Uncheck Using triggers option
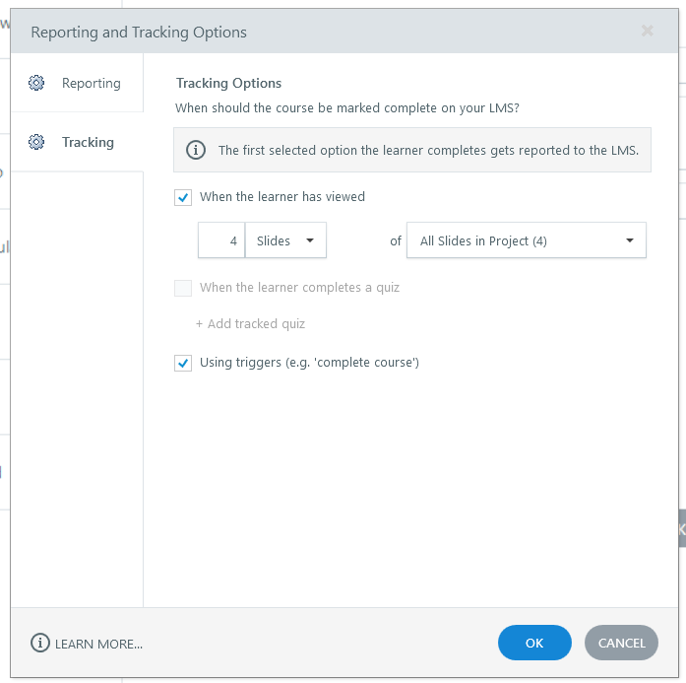 click(183, 363)
